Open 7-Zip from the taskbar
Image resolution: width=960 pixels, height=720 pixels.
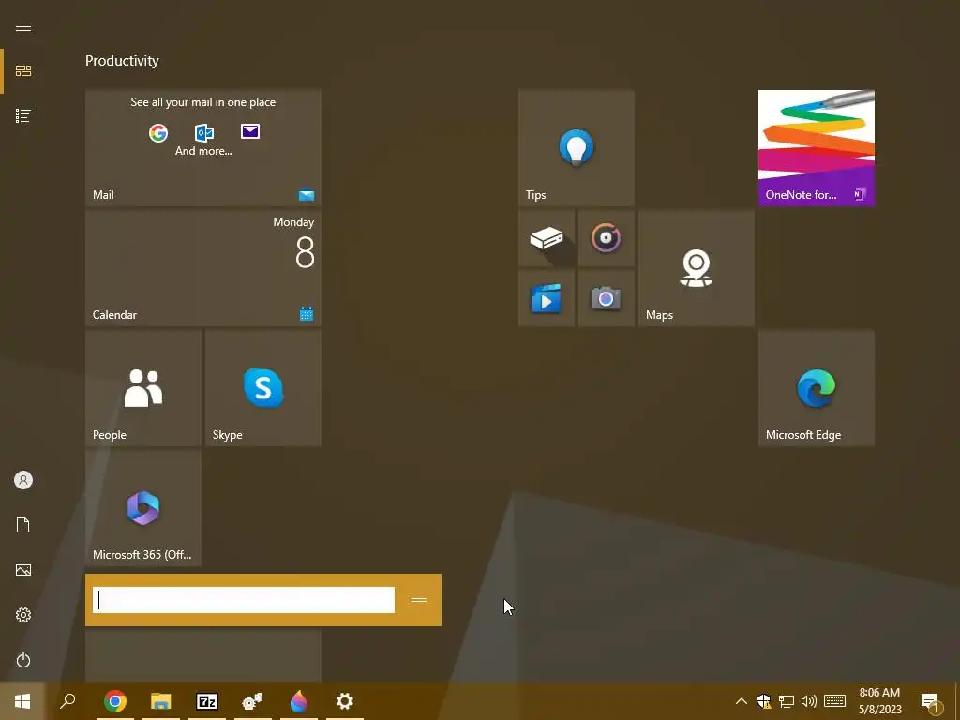(207, 701)
